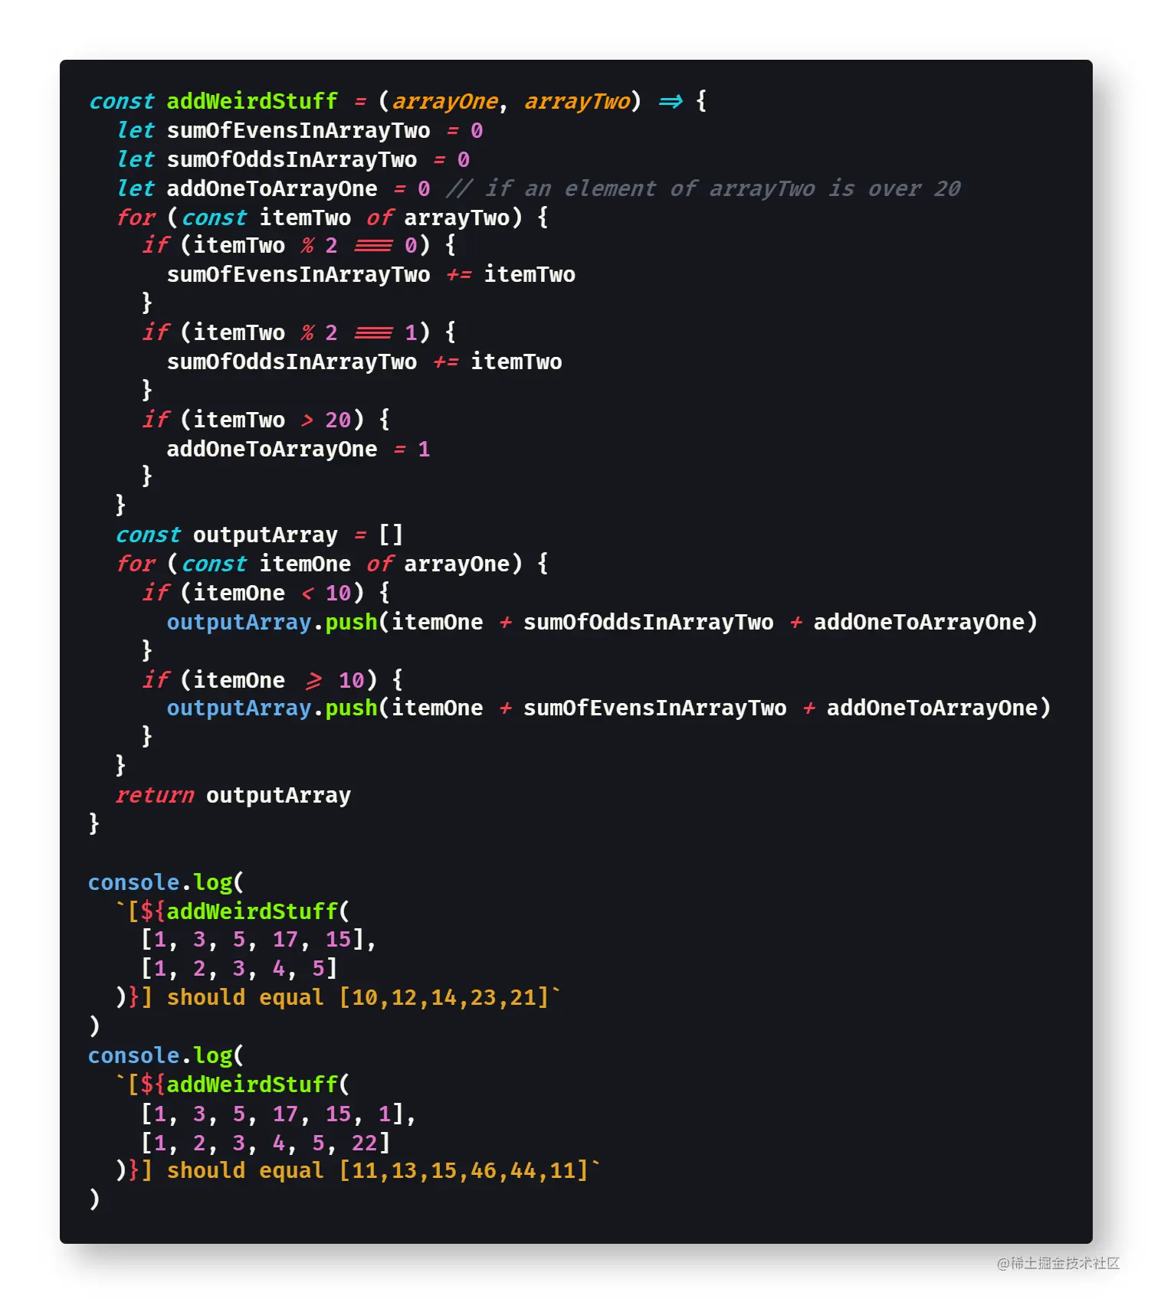Click the push line containing sumOfOddsInArrayTwo
The image size is (1151, 1302).
pos(602,622)
